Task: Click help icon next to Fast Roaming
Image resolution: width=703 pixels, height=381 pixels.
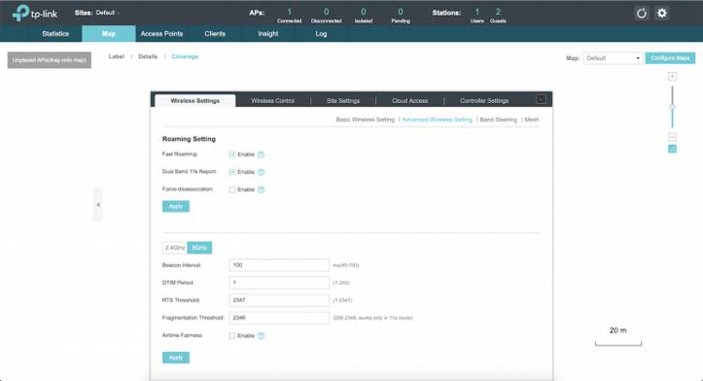Action: 262,154
